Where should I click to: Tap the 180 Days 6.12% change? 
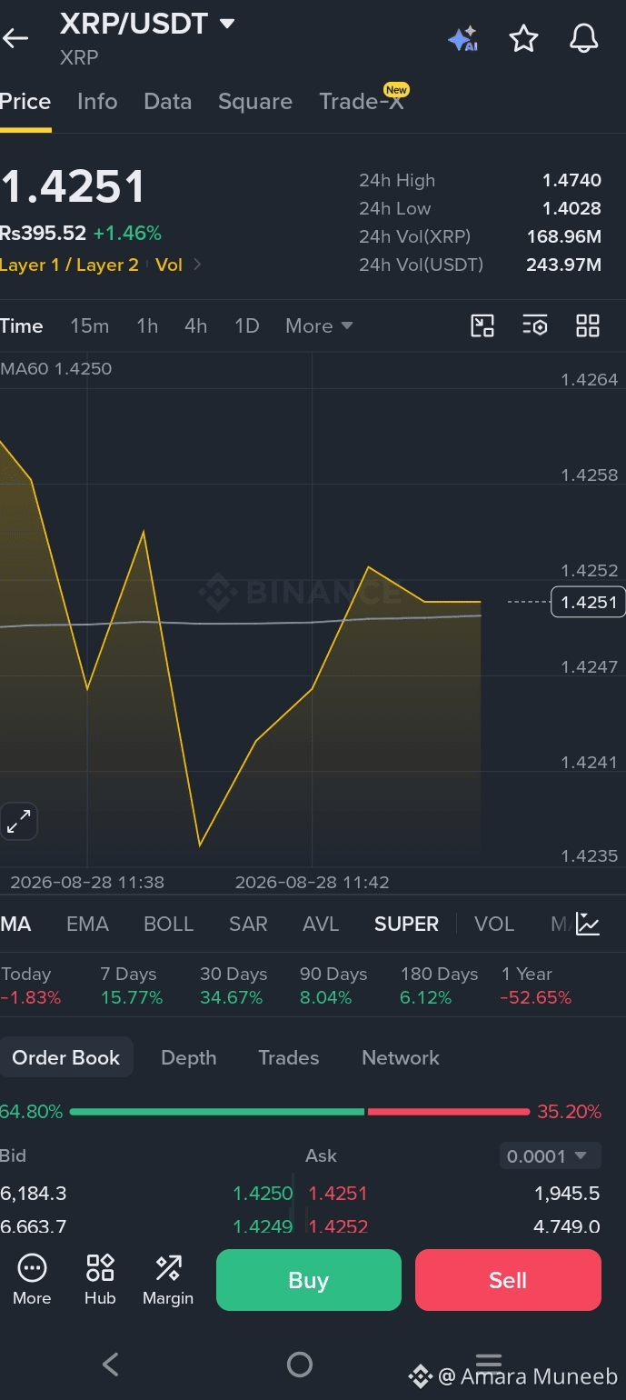tap(439, 985)
